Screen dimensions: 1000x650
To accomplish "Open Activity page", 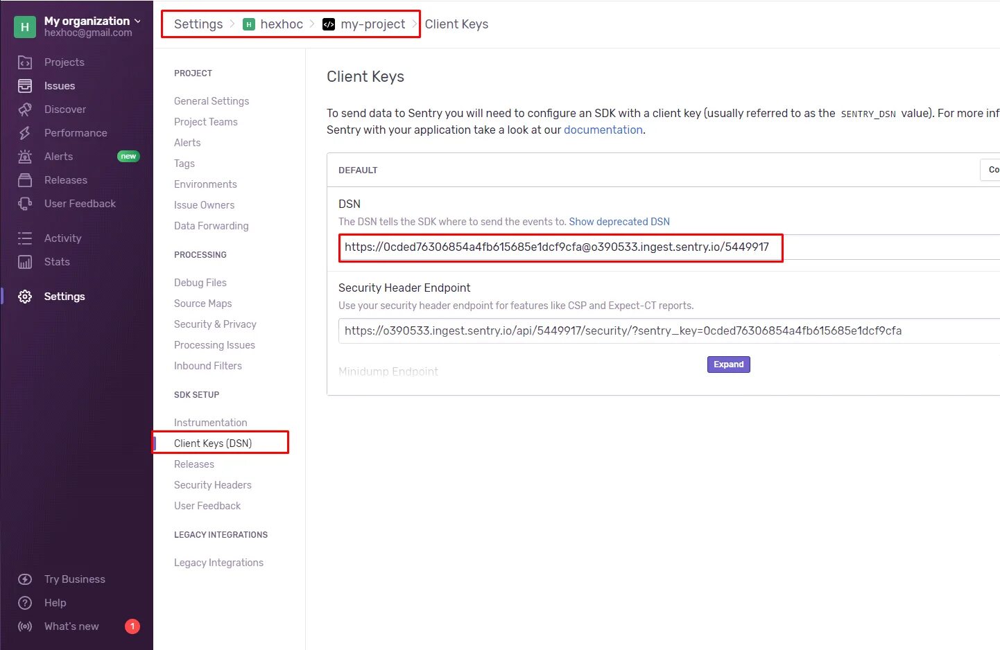I will 63,238.
